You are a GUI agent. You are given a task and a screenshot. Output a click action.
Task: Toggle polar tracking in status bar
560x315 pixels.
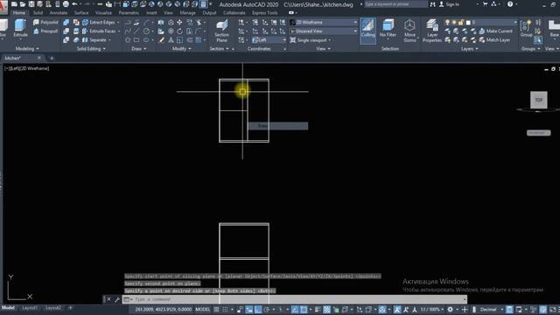point(266,309)
